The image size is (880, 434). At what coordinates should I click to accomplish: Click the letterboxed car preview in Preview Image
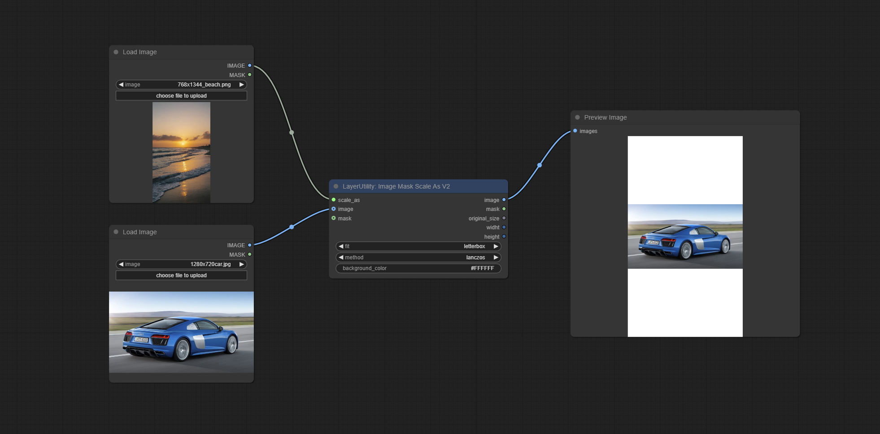(x=685, y=236)
